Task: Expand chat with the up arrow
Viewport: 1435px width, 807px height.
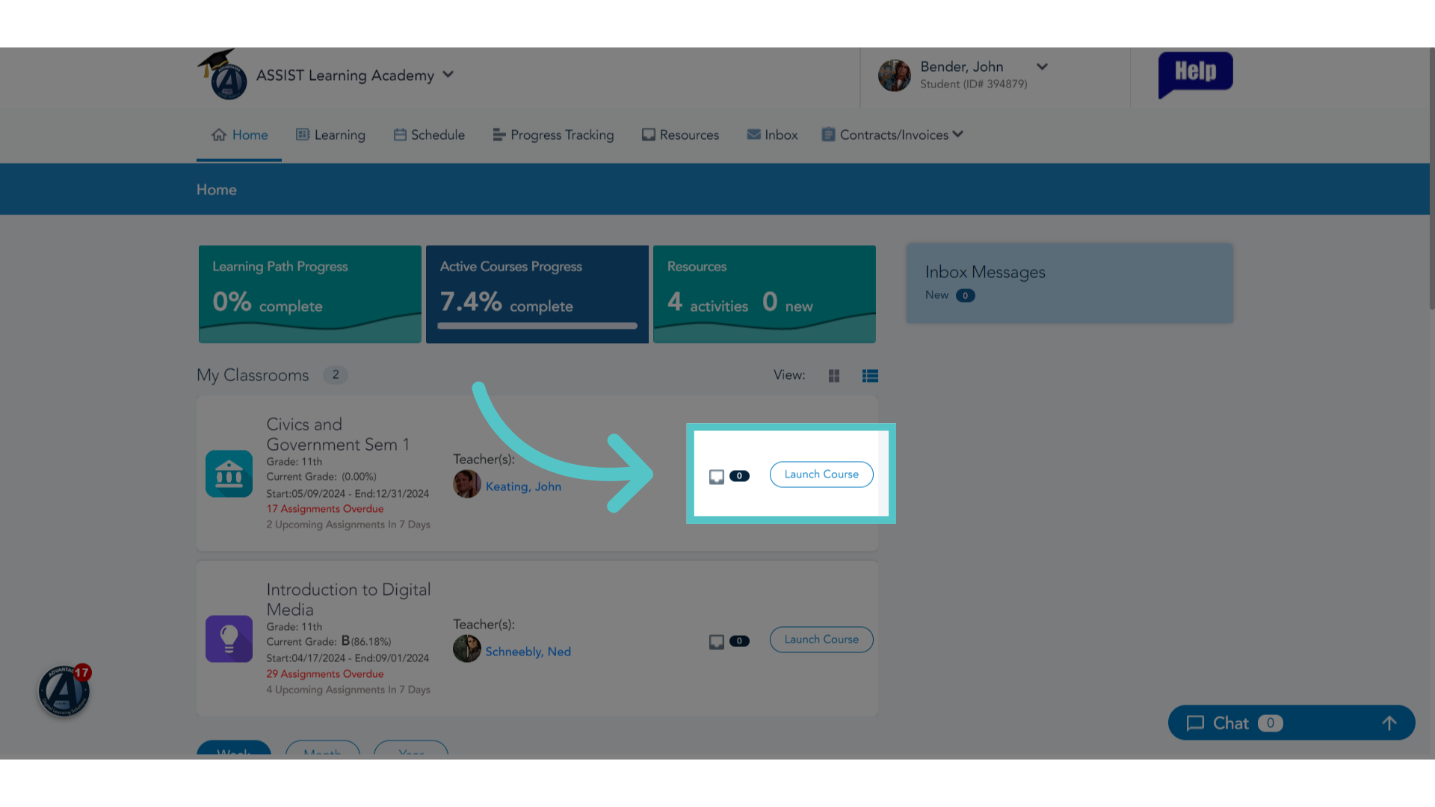Action: (x=1389, y=723)
